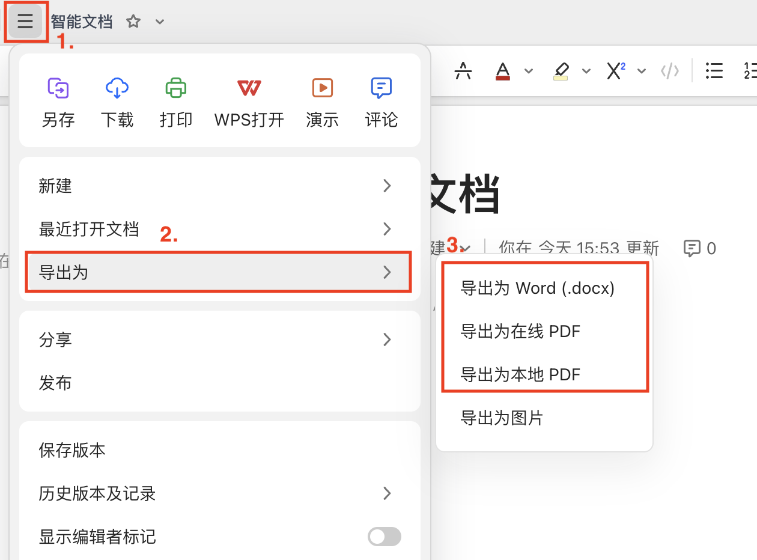The image size is (757, 560).
Task: Choose 导出为在线 PDF
Action: (x=544, y=331)
